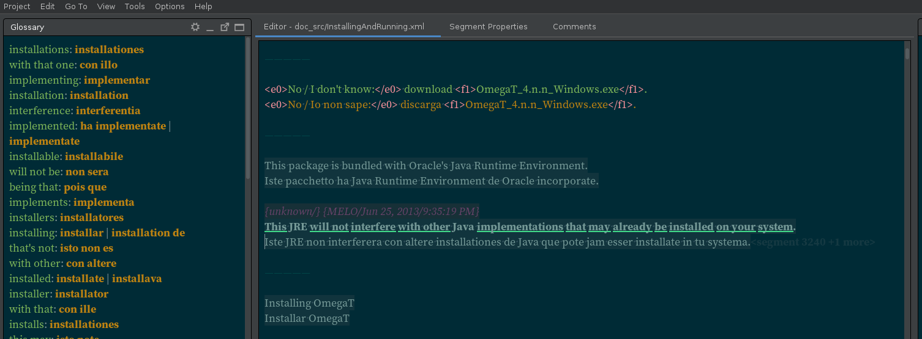Image resolution: width=922 pixels, height=339 pixels.
Task: Open the Go To menu
Action: (76, 6)
